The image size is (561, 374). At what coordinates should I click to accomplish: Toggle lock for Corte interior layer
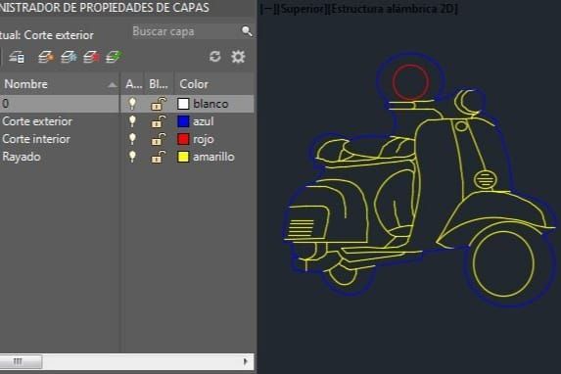click(x=159, y=139)
